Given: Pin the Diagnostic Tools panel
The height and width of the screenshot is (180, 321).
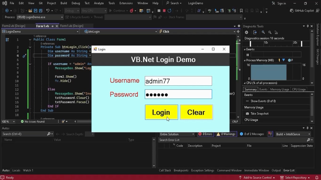Looking at the screenshot, I should click(x=308, y=26).
